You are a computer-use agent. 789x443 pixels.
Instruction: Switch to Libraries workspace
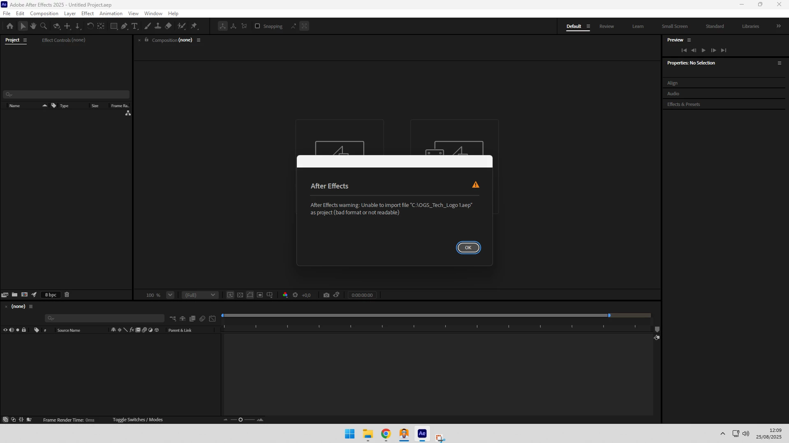click(x=750, y=26)
